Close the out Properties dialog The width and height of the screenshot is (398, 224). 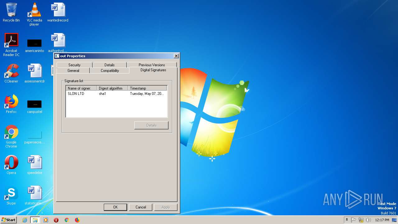[x=176, y=56]
